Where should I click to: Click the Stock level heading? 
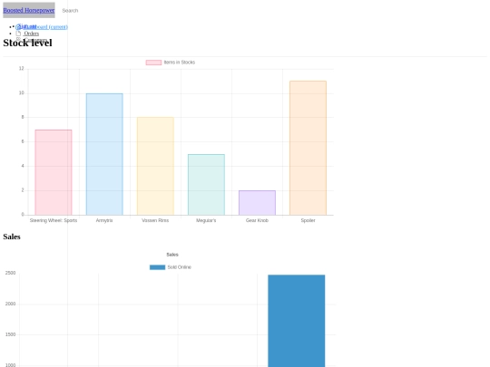(27, 43)
